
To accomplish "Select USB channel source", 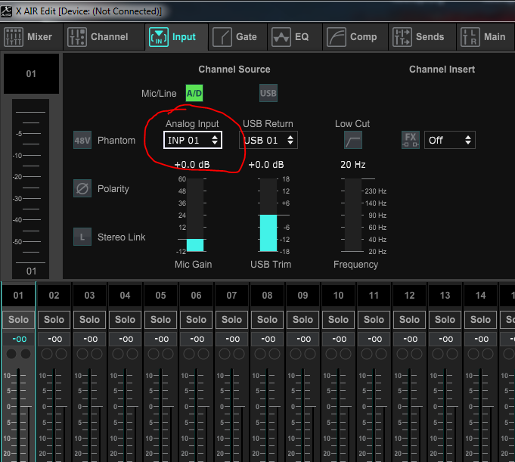I will point(268,93).
